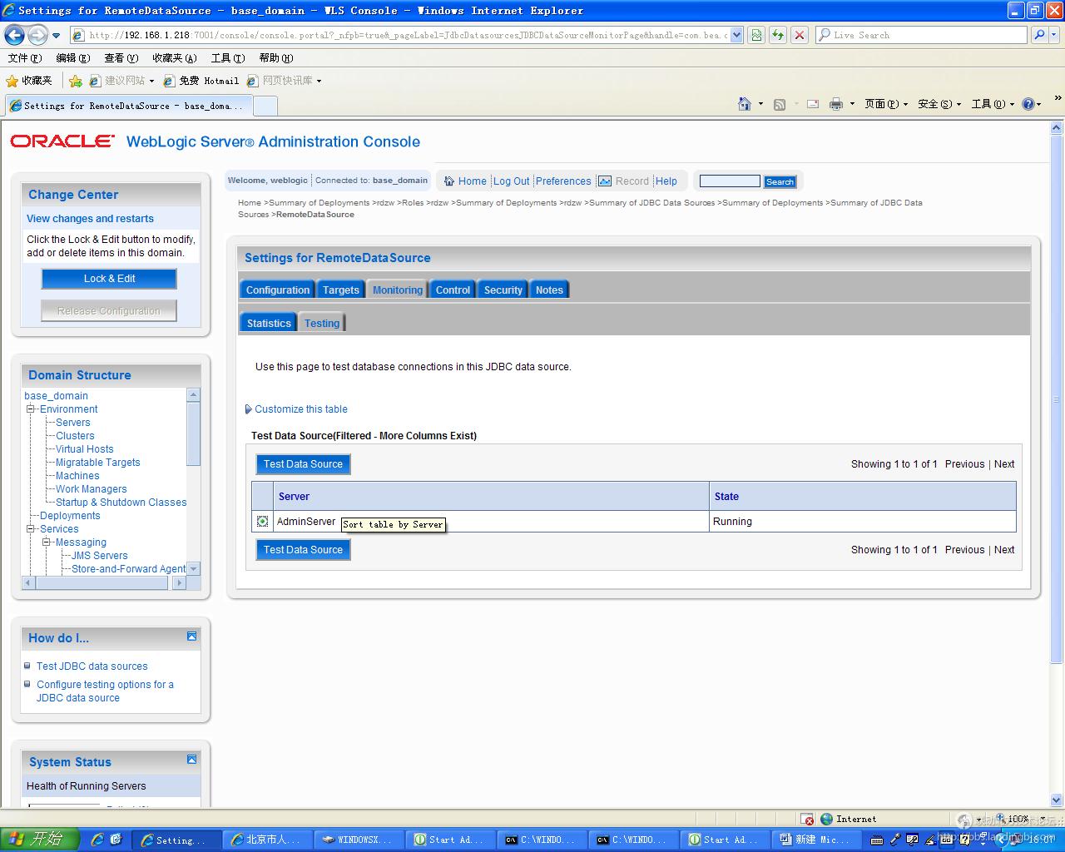This screenshot has height=852, width=1065.
Task: Open the Log Out link
Action: point(511,181)
